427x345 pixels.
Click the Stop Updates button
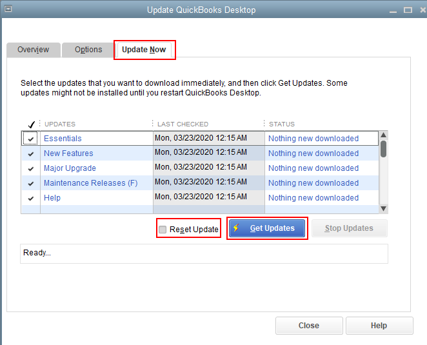coord(349,228)
